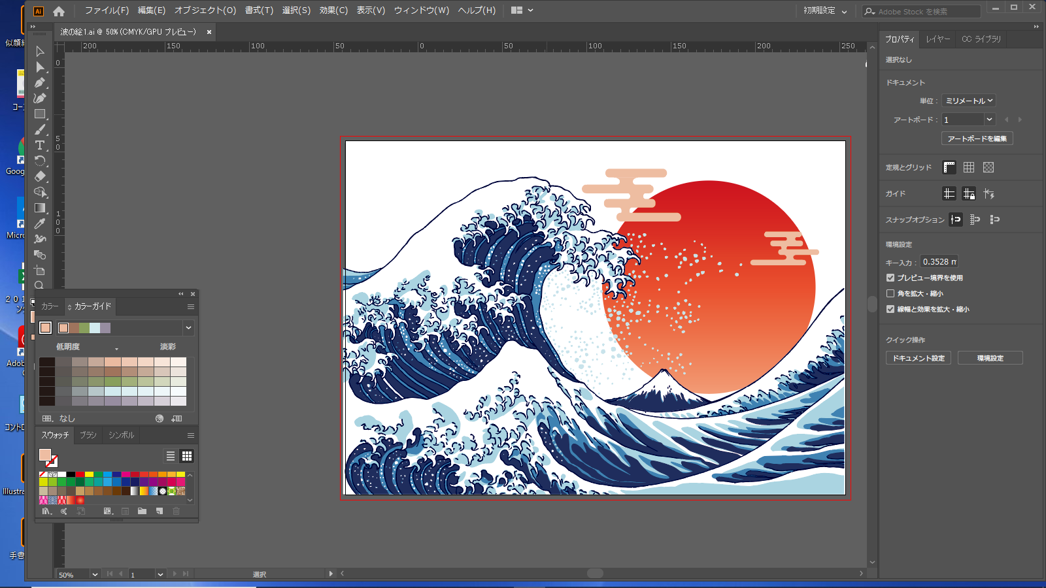Click the Illustrator Home icon
Viewport: 1046px width, 588px height.
(x=59, y=11)
